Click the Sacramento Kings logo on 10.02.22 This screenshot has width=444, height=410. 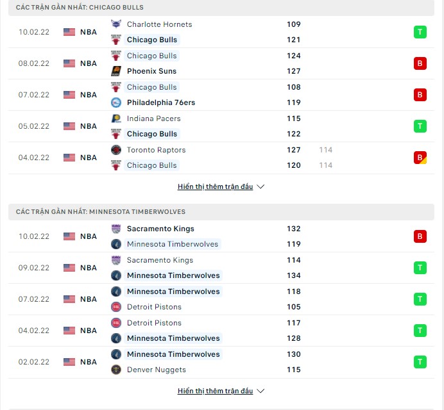(x=116, y=229)
